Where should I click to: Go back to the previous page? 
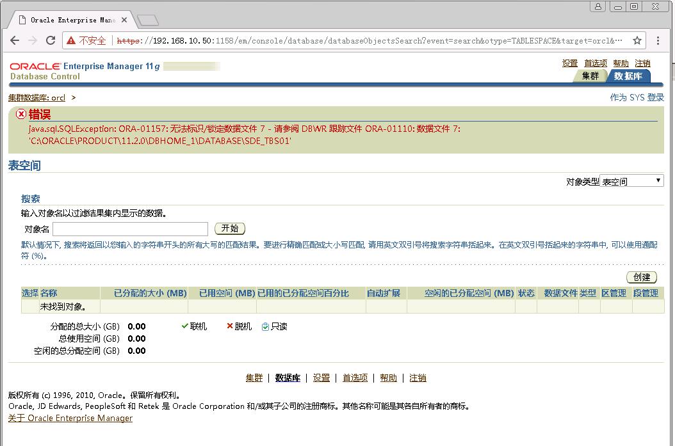[15, 40]
